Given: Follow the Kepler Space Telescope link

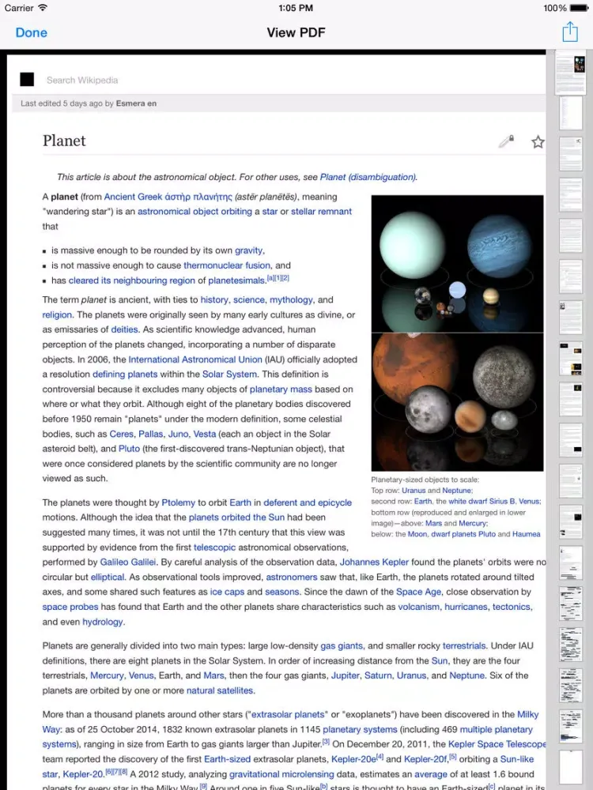Looking at the screenshot, I should pos(495,744).
